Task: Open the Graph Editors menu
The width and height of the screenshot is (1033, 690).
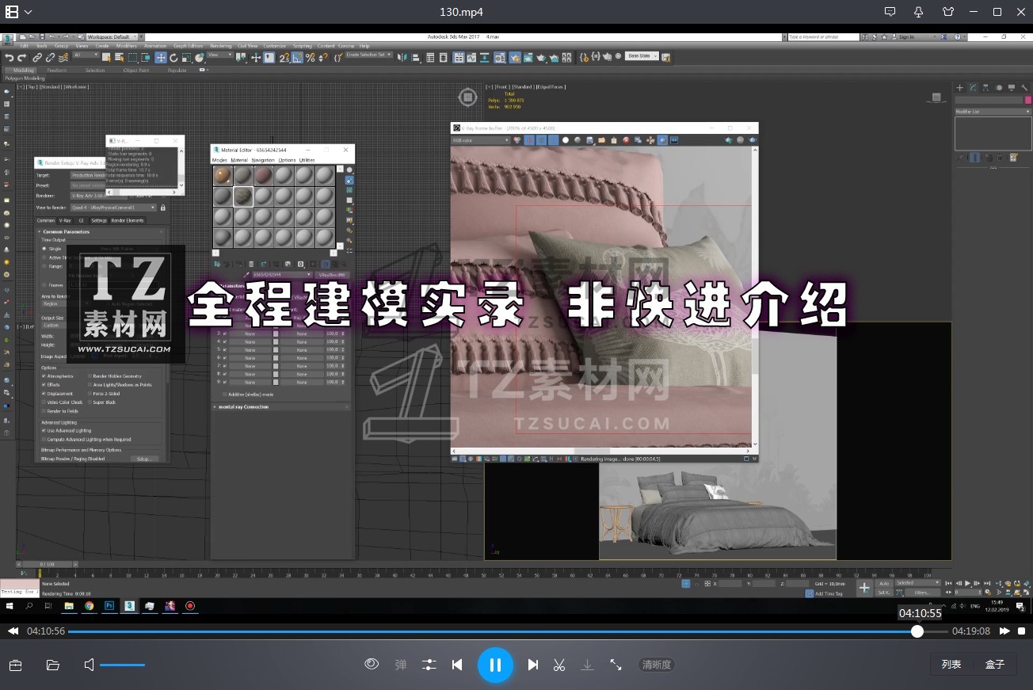Action: 189,46
